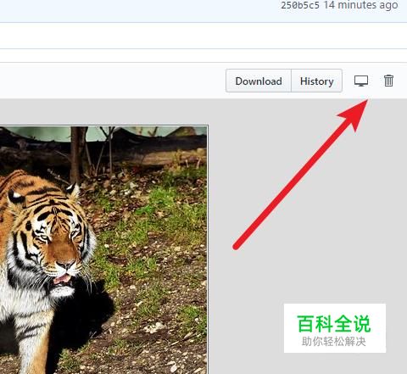Click the Download button

click(x=259, y=81)
